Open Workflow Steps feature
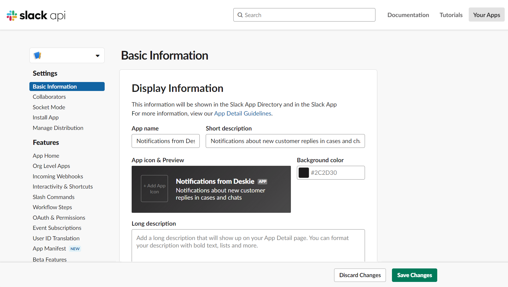The width and height of the screenshot is (508, 287). pyautogui.click(x=52, y=207)
